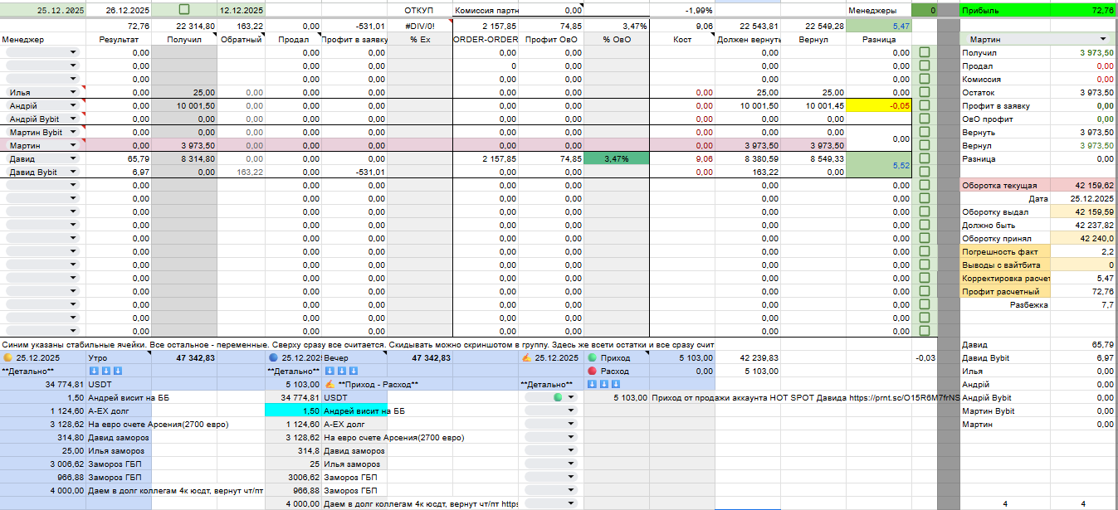Select the Должен вернуть column header
Image resolution: width=1118 pixels, height=510 pixels.
(748, 39)
